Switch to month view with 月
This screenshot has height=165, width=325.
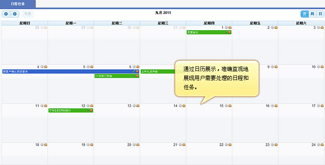click(305, 14)
